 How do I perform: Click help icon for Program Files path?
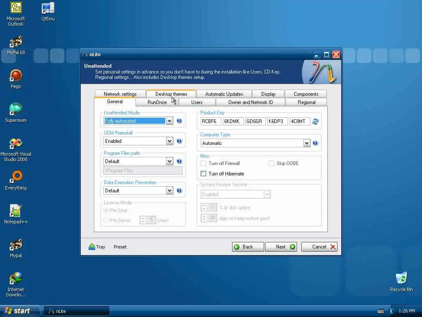tap(179, 161)
